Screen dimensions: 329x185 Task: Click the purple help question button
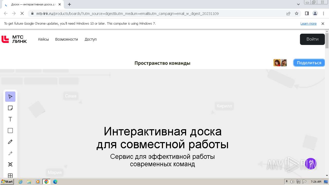(310, 164)
